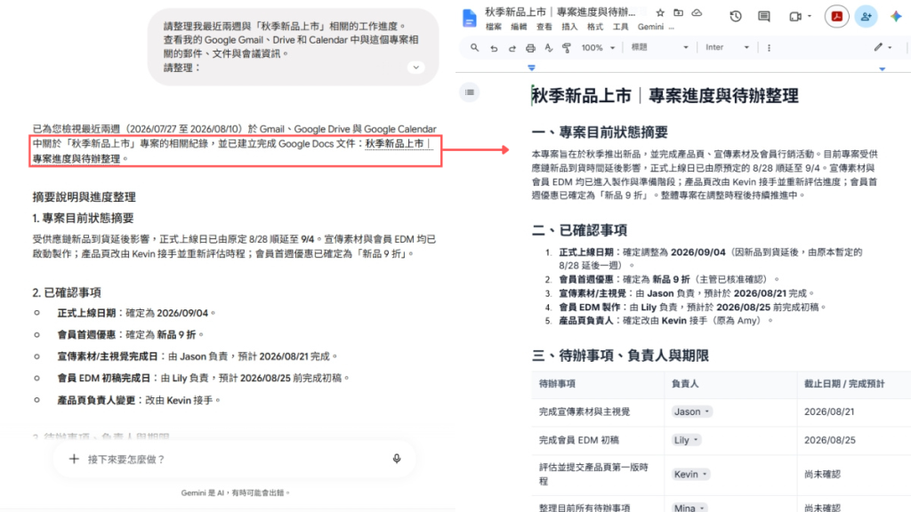The width and height of the screenshot is (911, 512).
Task: Check the cloud saved status icon
Action: pyautogui.click(x=697, y=12)
